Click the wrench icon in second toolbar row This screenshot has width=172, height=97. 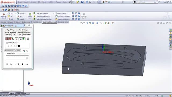[6, 10]
